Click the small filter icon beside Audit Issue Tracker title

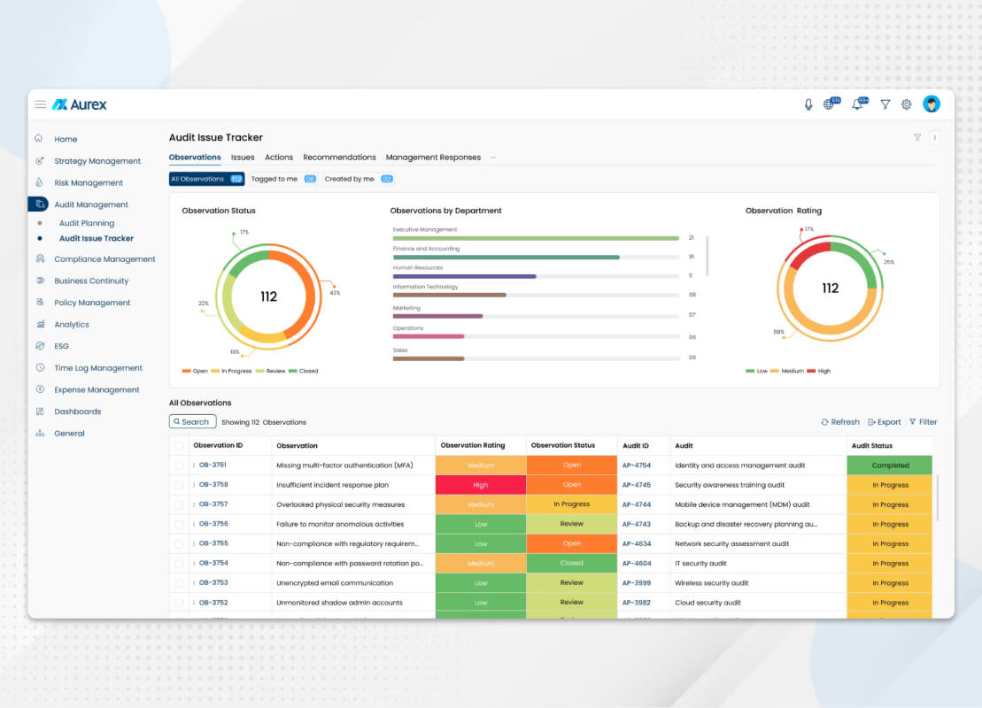916,137
